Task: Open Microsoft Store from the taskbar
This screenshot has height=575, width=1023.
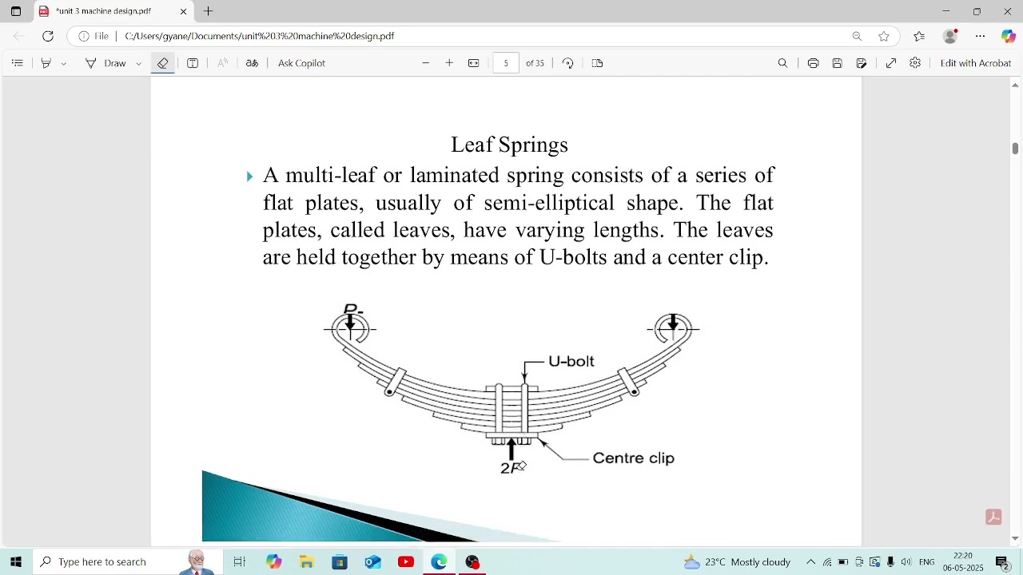Action: pos(340,562)
